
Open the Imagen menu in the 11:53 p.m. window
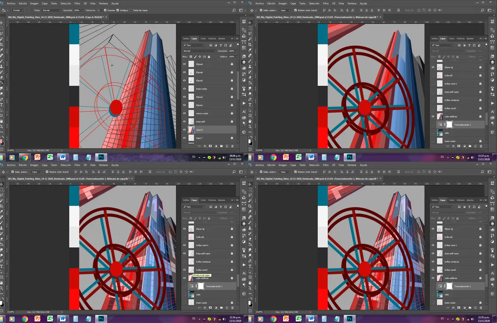[x=283, y=3]
